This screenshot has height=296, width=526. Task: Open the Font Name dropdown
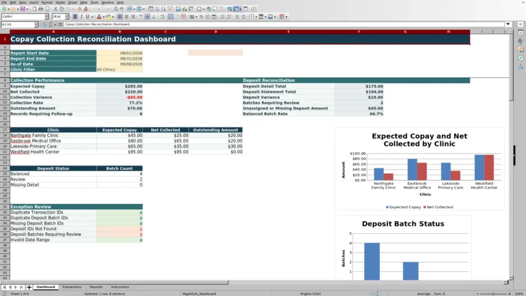pyautogui.click(x=47, y=16)
